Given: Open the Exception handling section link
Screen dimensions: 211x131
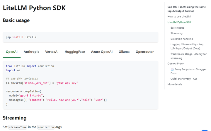Looking at the screenshot, I should point(182,39).
